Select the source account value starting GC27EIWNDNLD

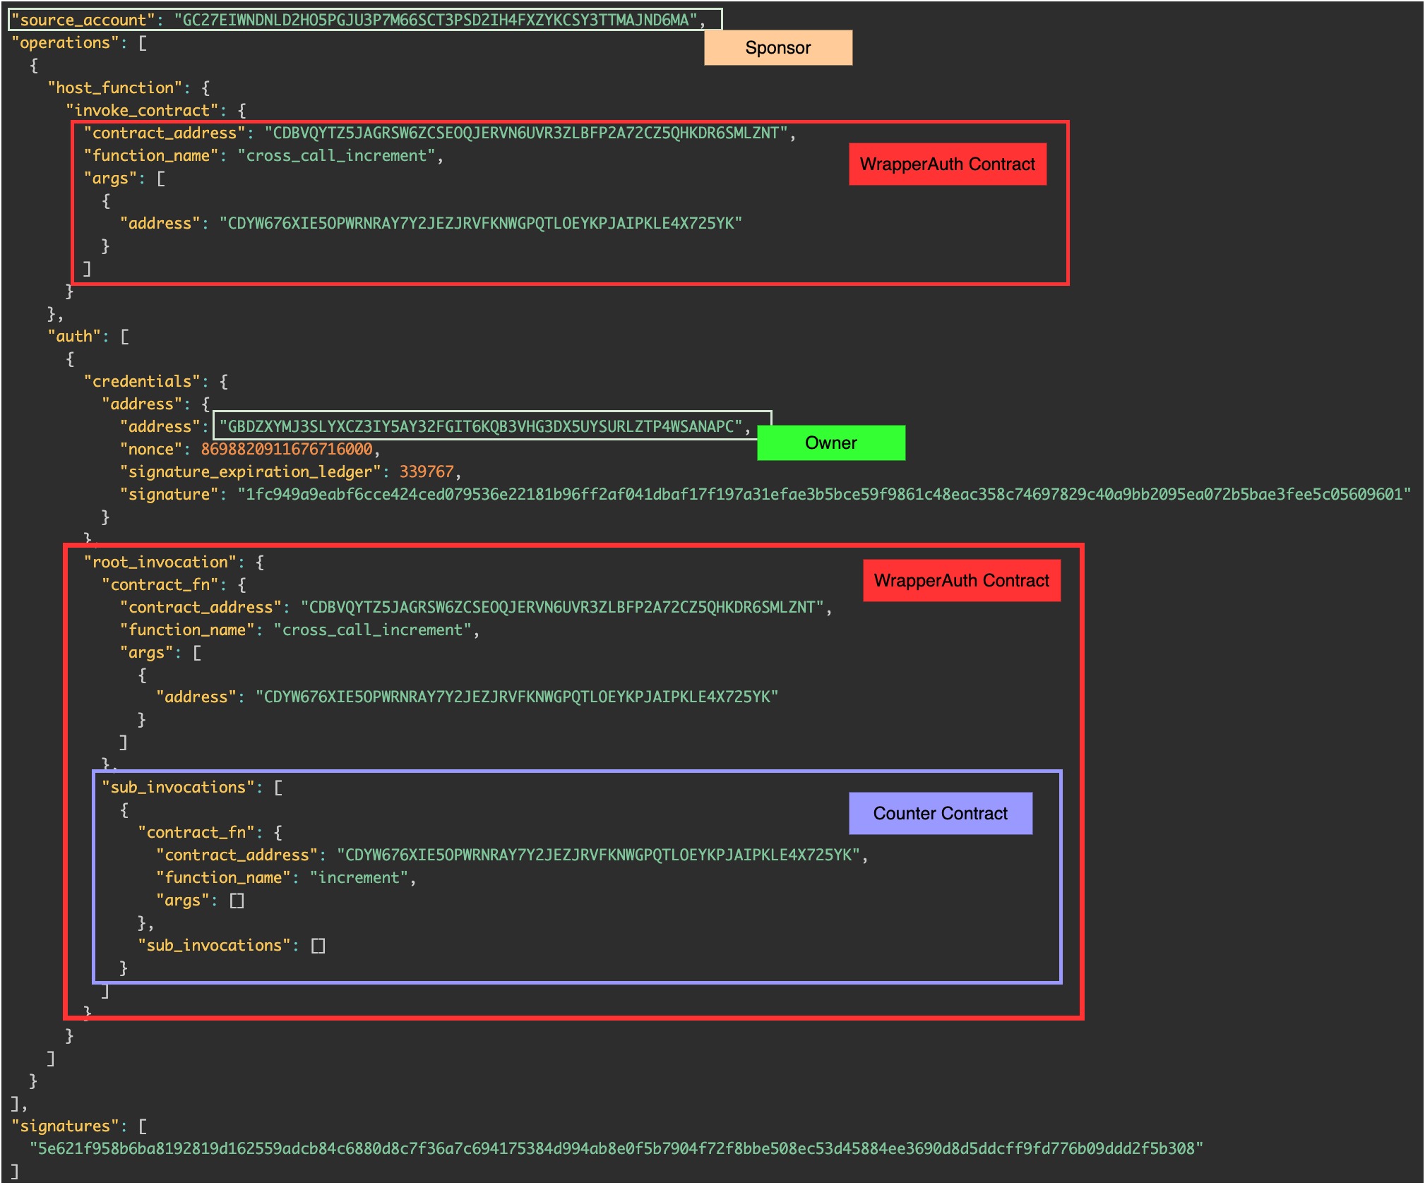pos(436,20)
